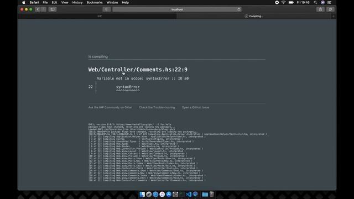This screenshot has height=199, width=354.
Task: Go forward using Safari's forward arrow
Action: 44,9
